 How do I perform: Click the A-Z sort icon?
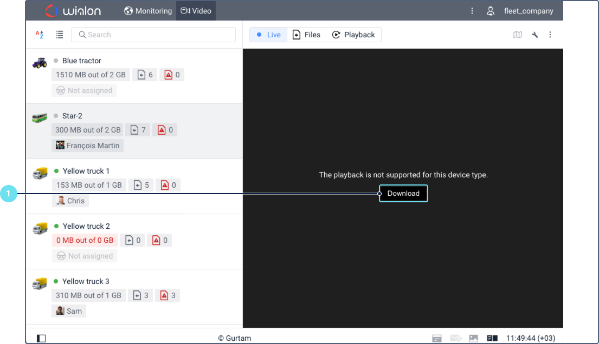pos(40,35)
